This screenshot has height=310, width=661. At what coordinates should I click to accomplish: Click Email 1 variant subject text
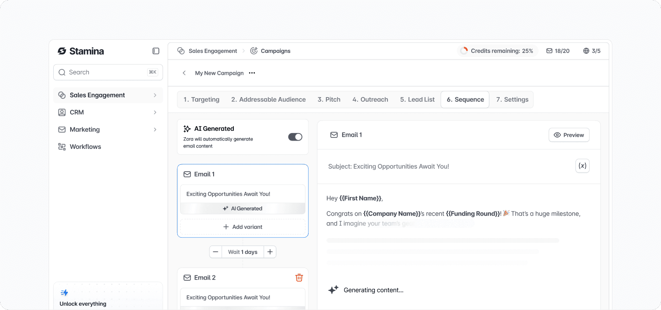point(228,194)
